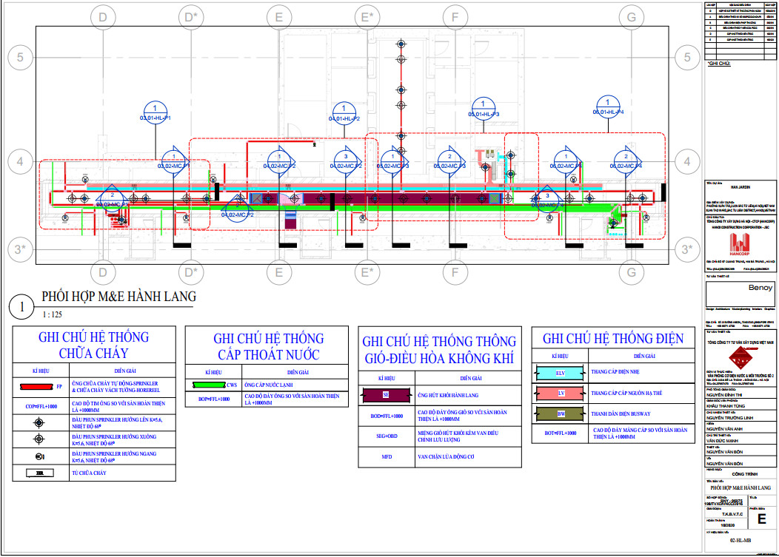Click the sidewall sprinkler symbol in the legend
The height and width of the screenshot is (557, 779).
tap(41, 456)
